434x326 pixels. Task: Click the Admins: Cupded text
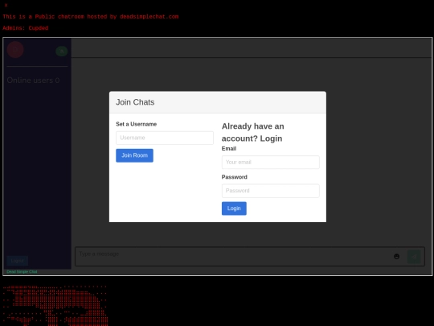[x=26, y=28]
